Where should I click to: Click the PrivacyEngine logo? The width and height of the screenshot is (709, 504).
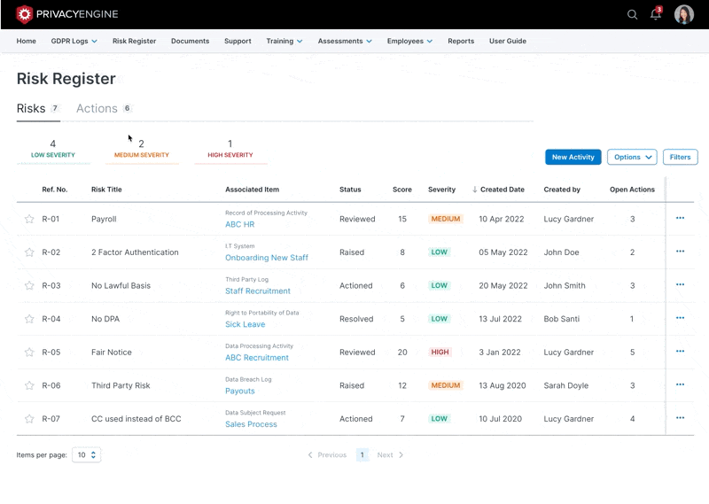coord(67,14)
